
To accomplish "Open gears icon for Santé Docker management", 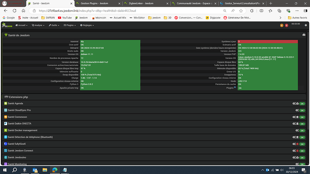I will [297, 130].
